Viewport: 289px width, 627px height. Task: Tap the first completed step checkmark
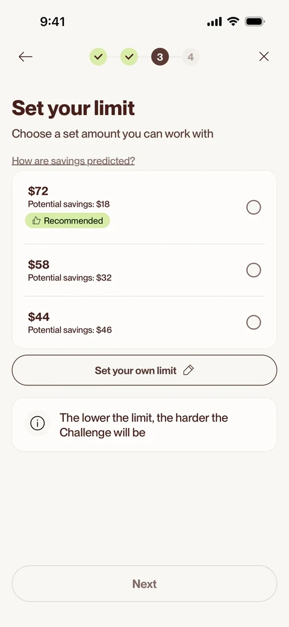point(98,57)
